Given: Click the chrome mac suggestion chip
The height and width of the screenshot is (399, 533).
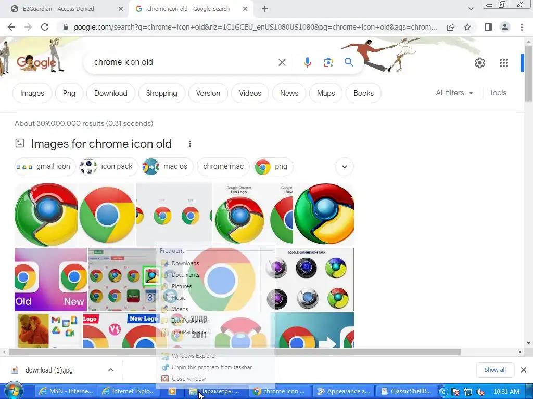Looking at the screenshot, I should pyautogui.click(x=223, y=167).
